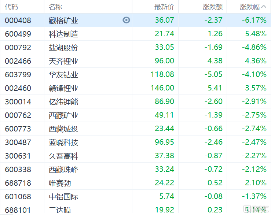Image resolution: width=271 pixels, height=215 pixels.
Task: Open stock 华友钴业
Action: click(x=63, y=75)
